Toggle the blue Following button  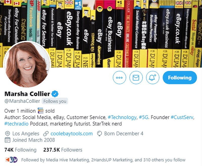point(180,78)
